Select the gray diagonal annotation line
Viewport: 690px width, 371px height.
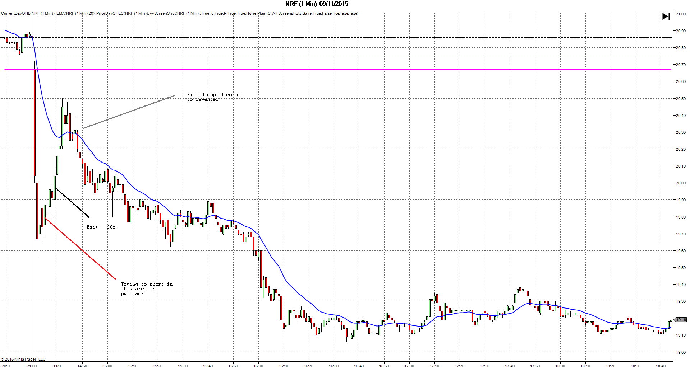click(x=129, y=112)
